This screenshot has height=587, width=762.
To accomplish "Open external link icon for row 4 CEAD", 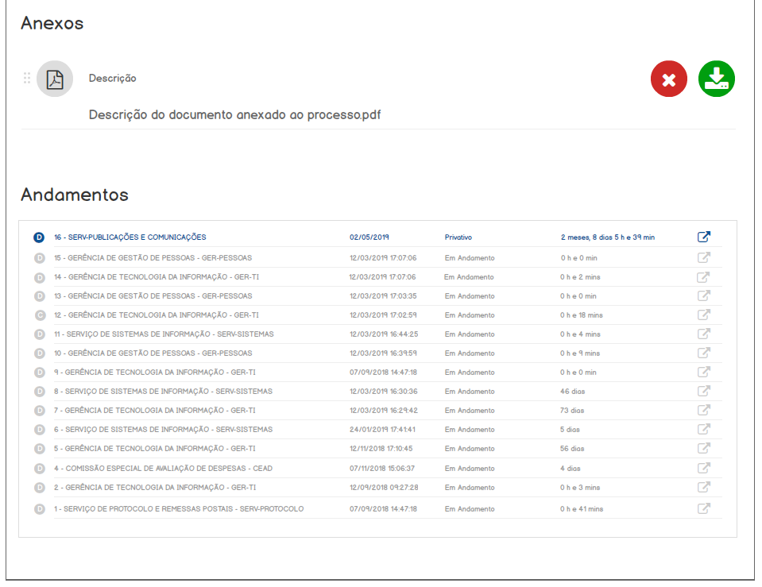I will [703, 468].
